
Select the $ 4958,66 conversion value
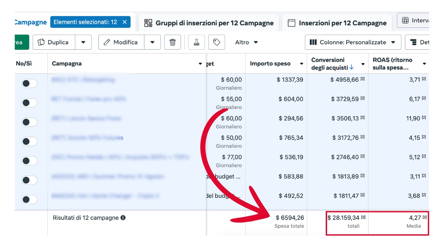click(x=344, y=80)
